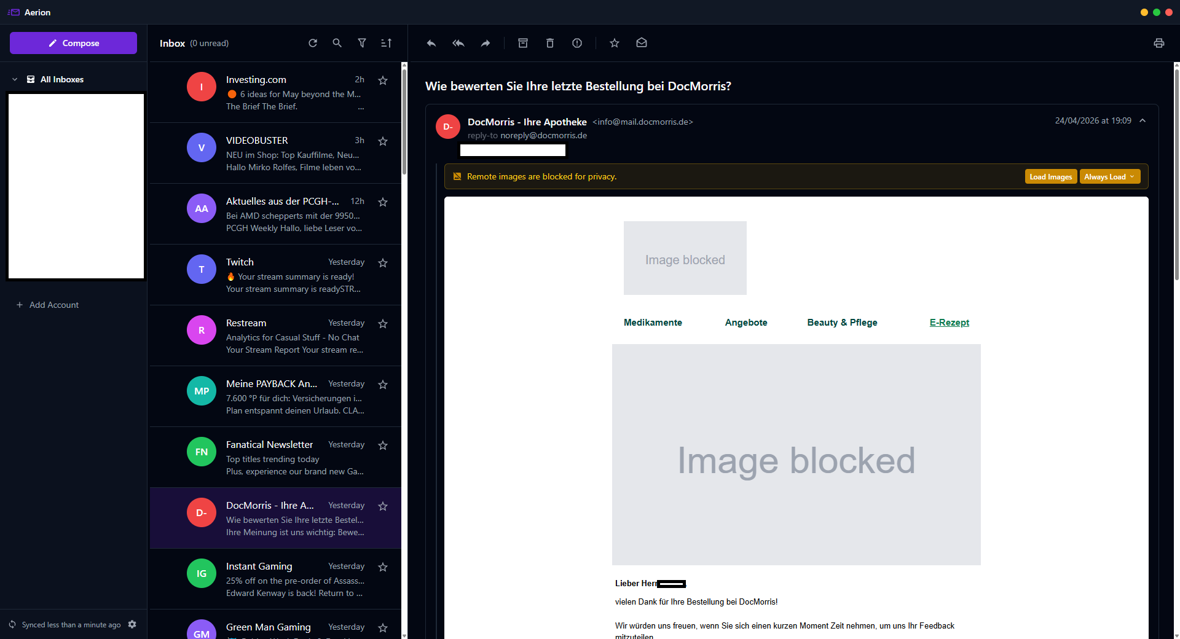
Task: Click the blocked DocMorris logo image
Action: [685, 258]
